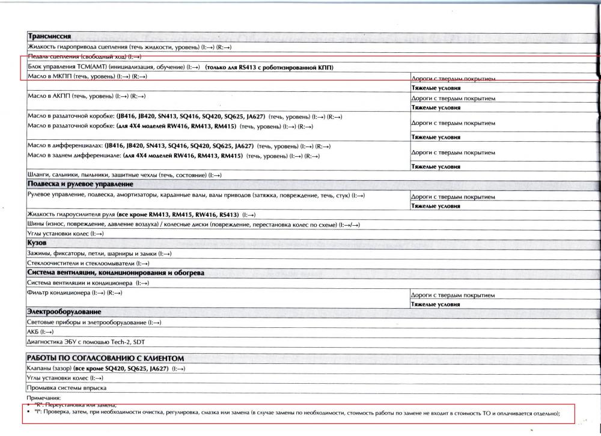
Task: Click the bold "только для RS413" note
Action: click(269, 67)
